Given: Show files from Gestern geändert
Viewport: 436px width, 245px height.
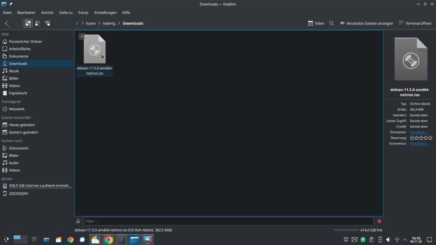Looking at the screenshot, I should 37,132.
